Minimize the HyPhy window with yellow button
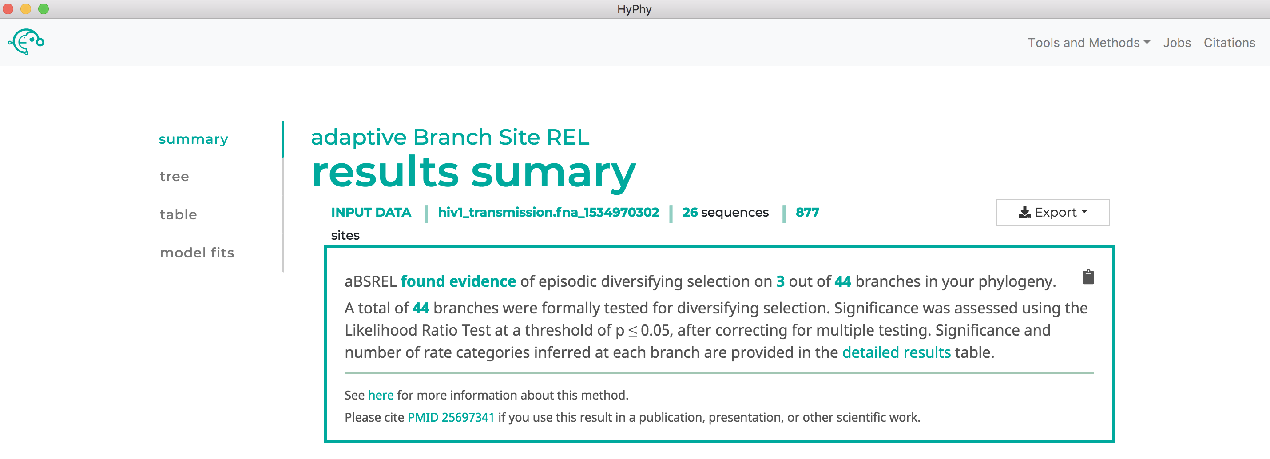 (26, 9)
